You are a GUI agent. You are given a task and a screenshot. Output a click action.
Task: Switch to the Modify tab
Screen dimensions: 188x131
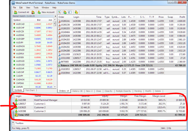pos(148,91)
